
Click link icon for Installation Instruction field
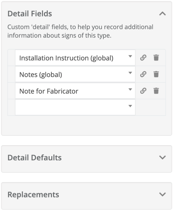[x=143, y=58]
